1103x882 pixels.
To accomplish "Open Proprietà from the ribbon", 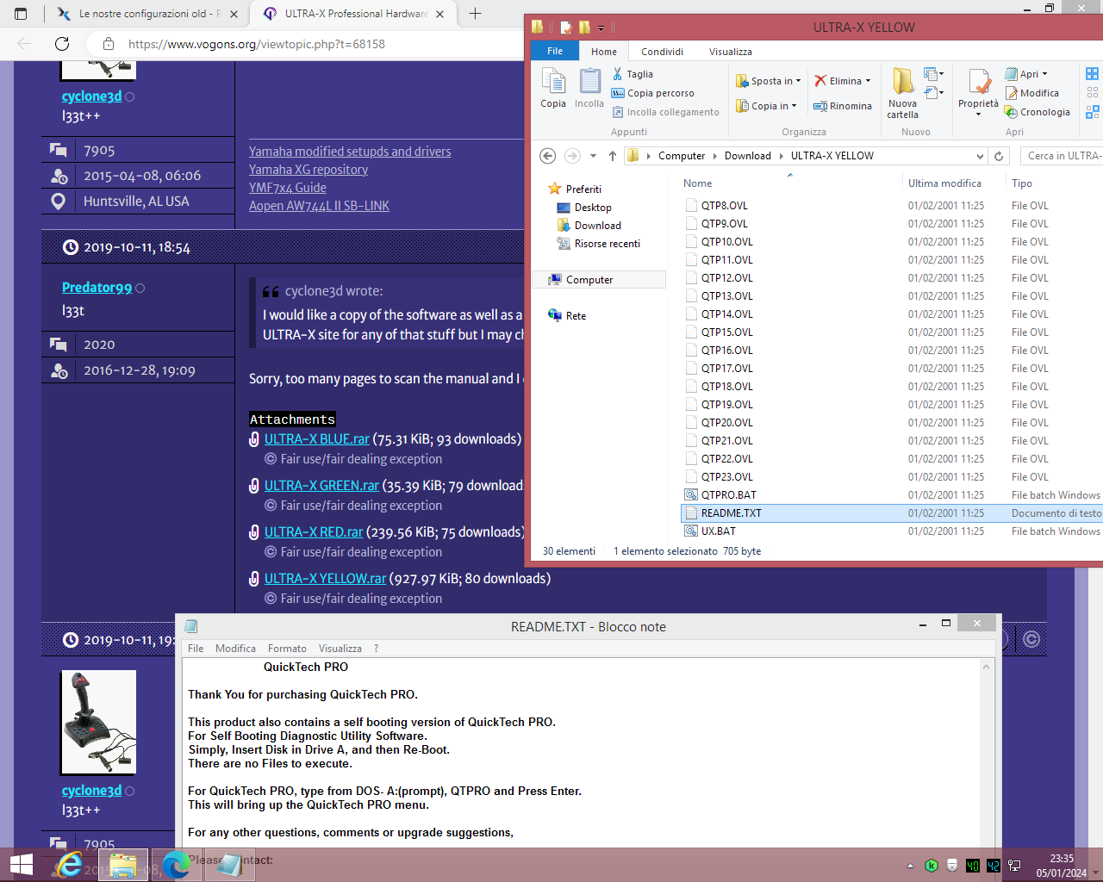I will coord(979,84).
